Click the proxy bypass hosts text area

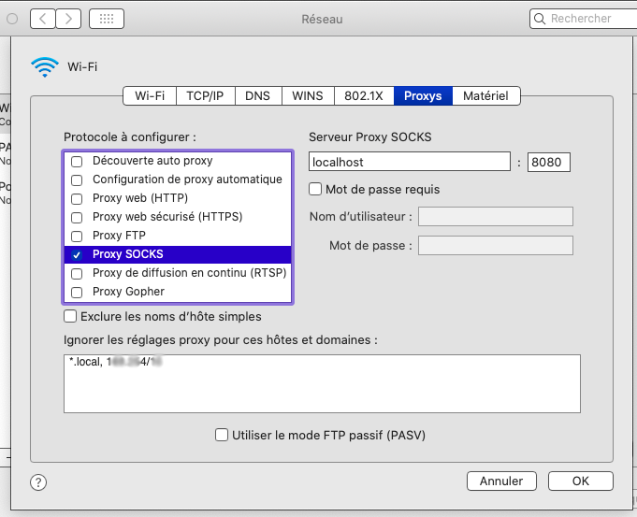pos(322,383)
